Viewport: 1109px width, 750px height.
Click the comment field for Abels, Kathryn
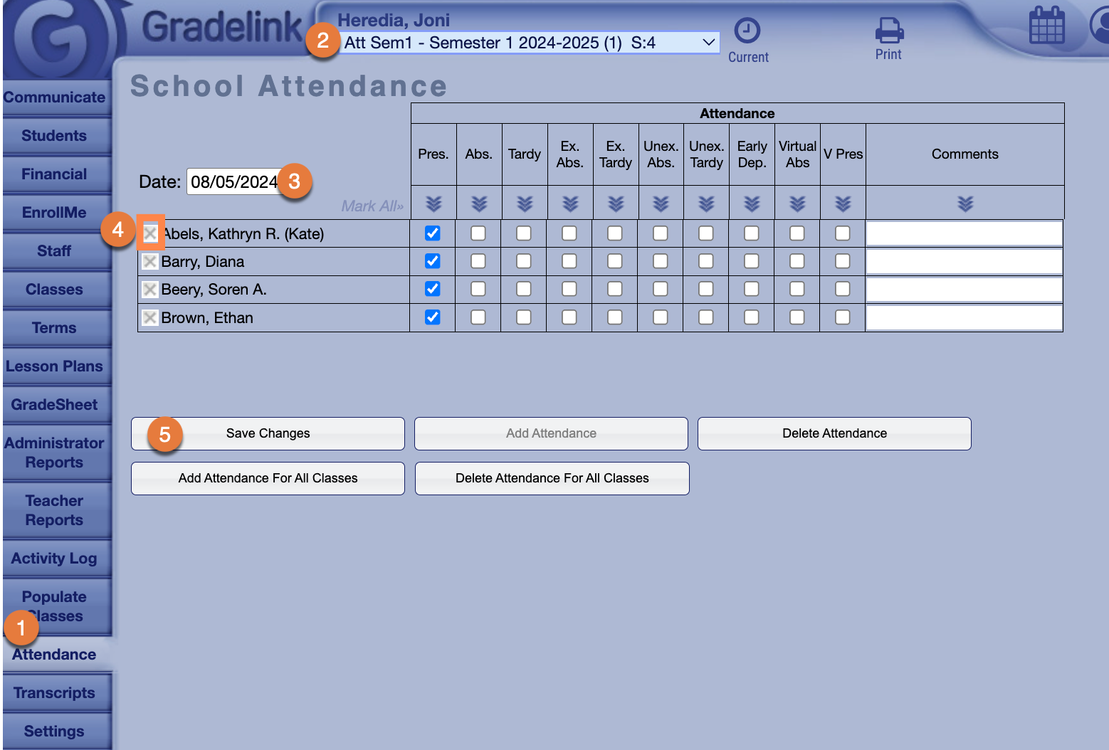965,233
